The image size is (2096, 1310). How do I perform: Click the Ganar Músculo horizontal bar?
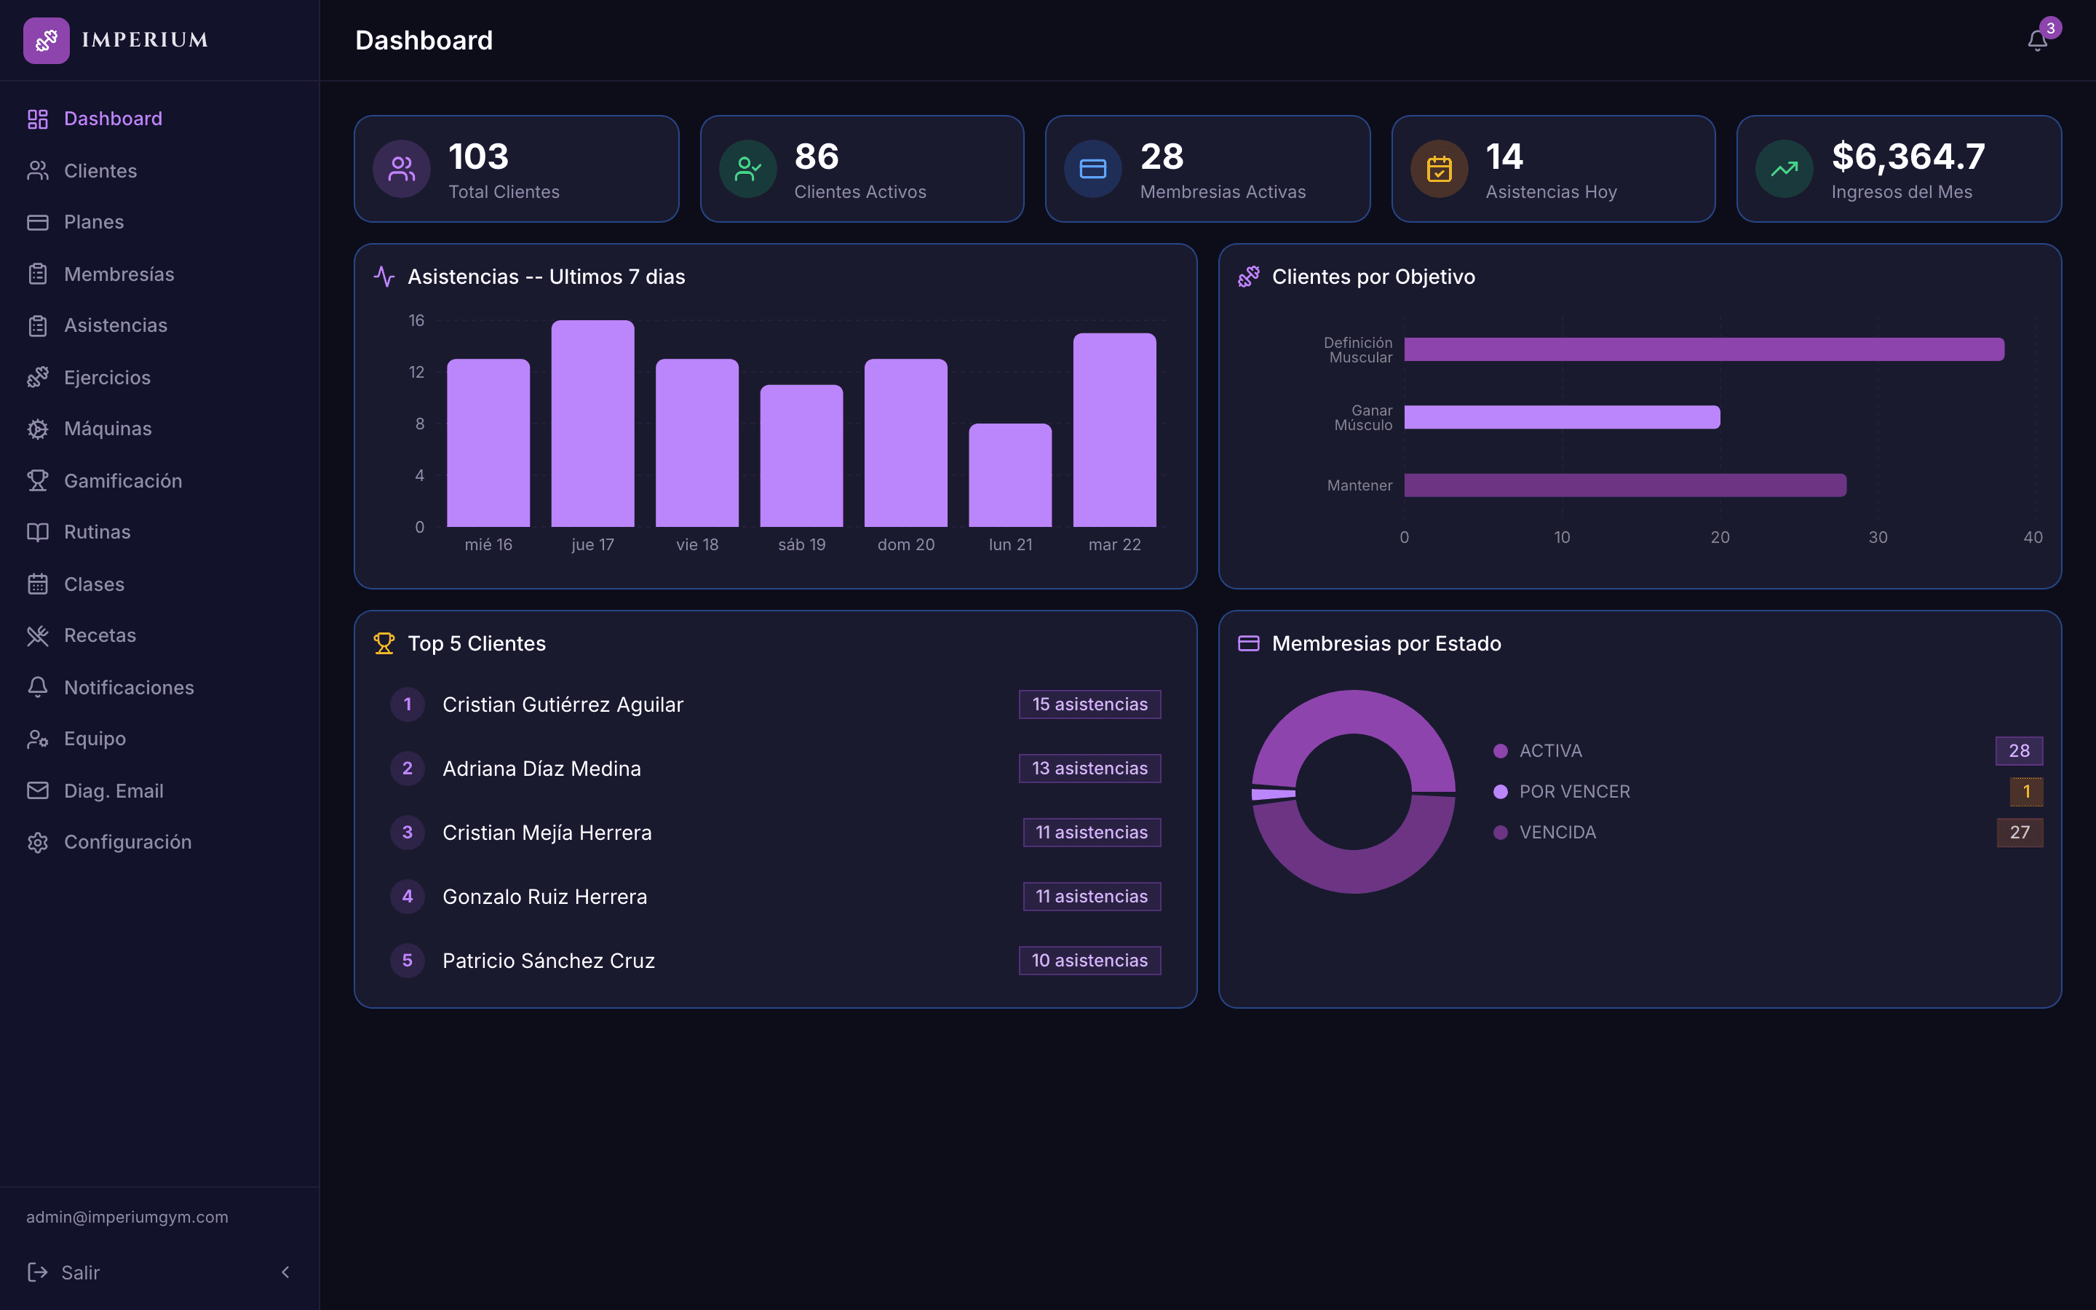point(1562,417)
